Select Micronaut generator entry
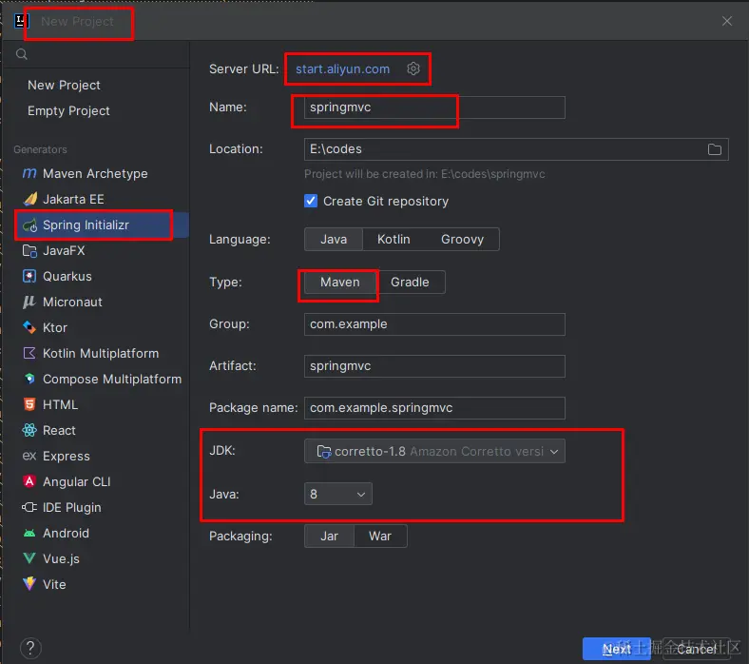The image size is (749, 664). tap(72, 302)
